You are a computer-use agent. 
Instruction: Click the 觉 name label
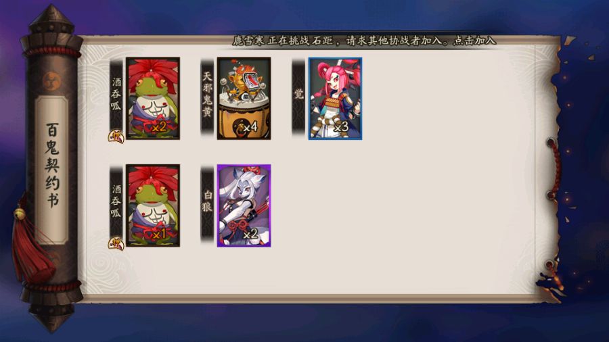point(298,95)
